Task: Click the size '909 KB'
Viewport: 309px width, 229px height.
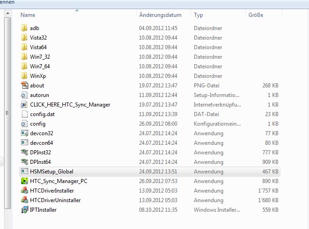Action: point(270,162)
